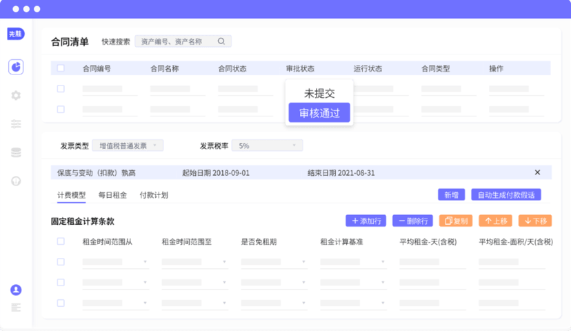Screen dimensions: 571x331
Task: Click the 合同编号 column header
Action: [97, 68]
